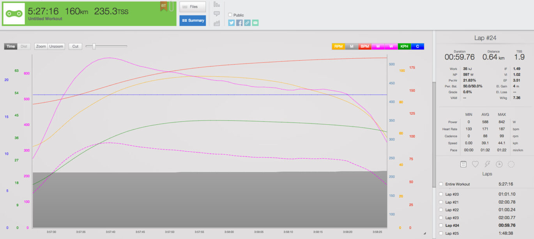Share the workout on Facebook

[239, 23]
